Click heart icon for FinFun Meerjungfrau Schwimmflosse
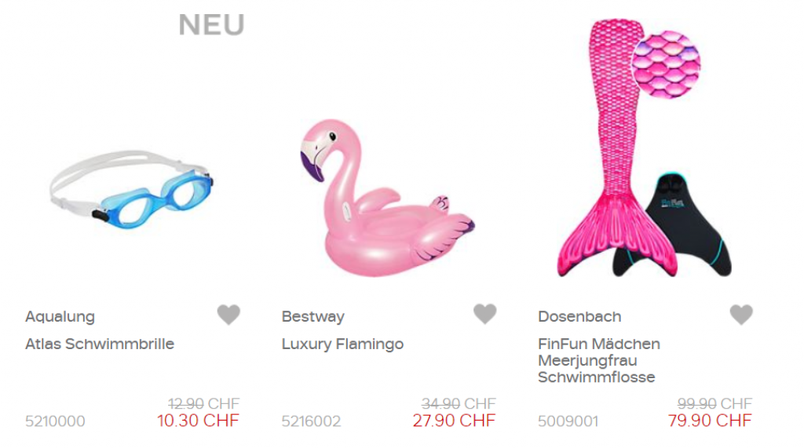The image size is (804, 448). click(x=741, y=314)
